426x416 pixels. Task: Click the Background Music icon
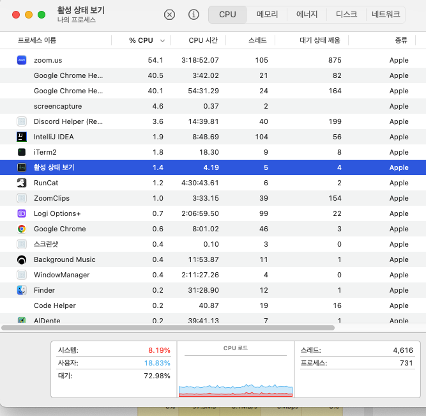22,259
